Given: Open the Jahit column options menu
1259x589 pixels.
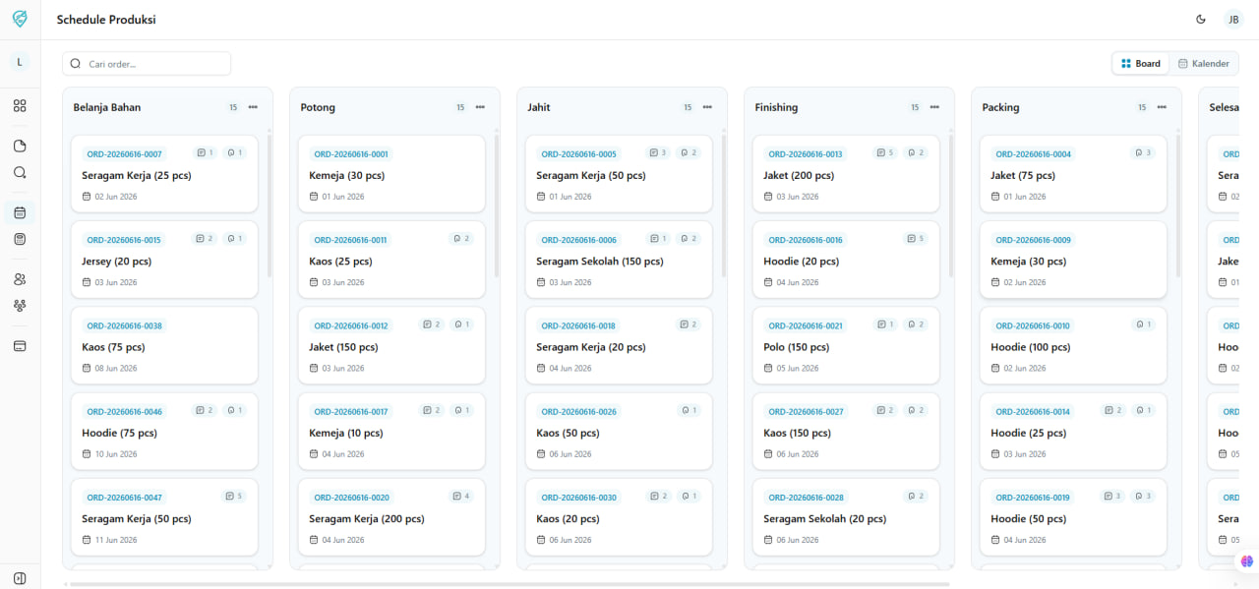Looking at the screenshot, I should coord(707,107).
